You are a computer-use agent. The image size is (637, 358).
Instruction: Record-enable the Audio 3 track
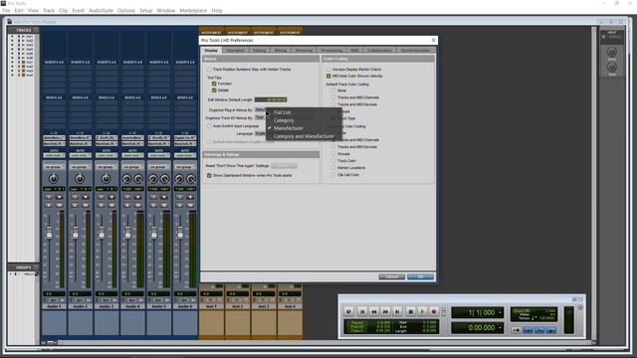point(111,197)
